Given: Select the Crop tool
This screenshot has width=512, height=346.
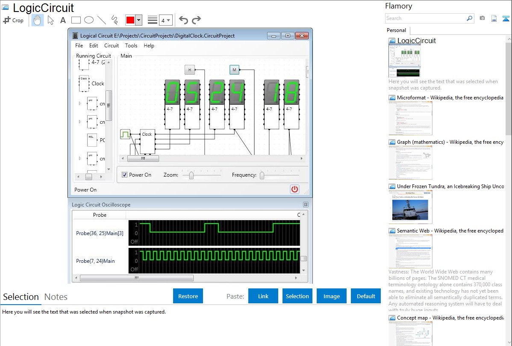Looking at the screenshot, I should tap(13, 20).
